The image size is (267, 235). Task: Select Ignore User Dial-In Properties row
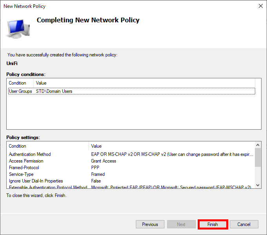click(x=36, y=181)
